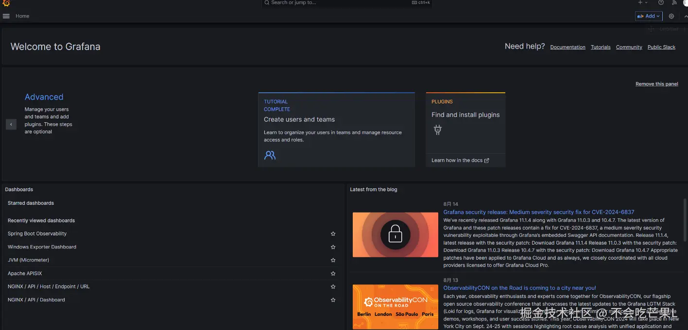Open NGINX / API / Host / Endpoint / URL dashboard
688x330 pixels.
49,287
